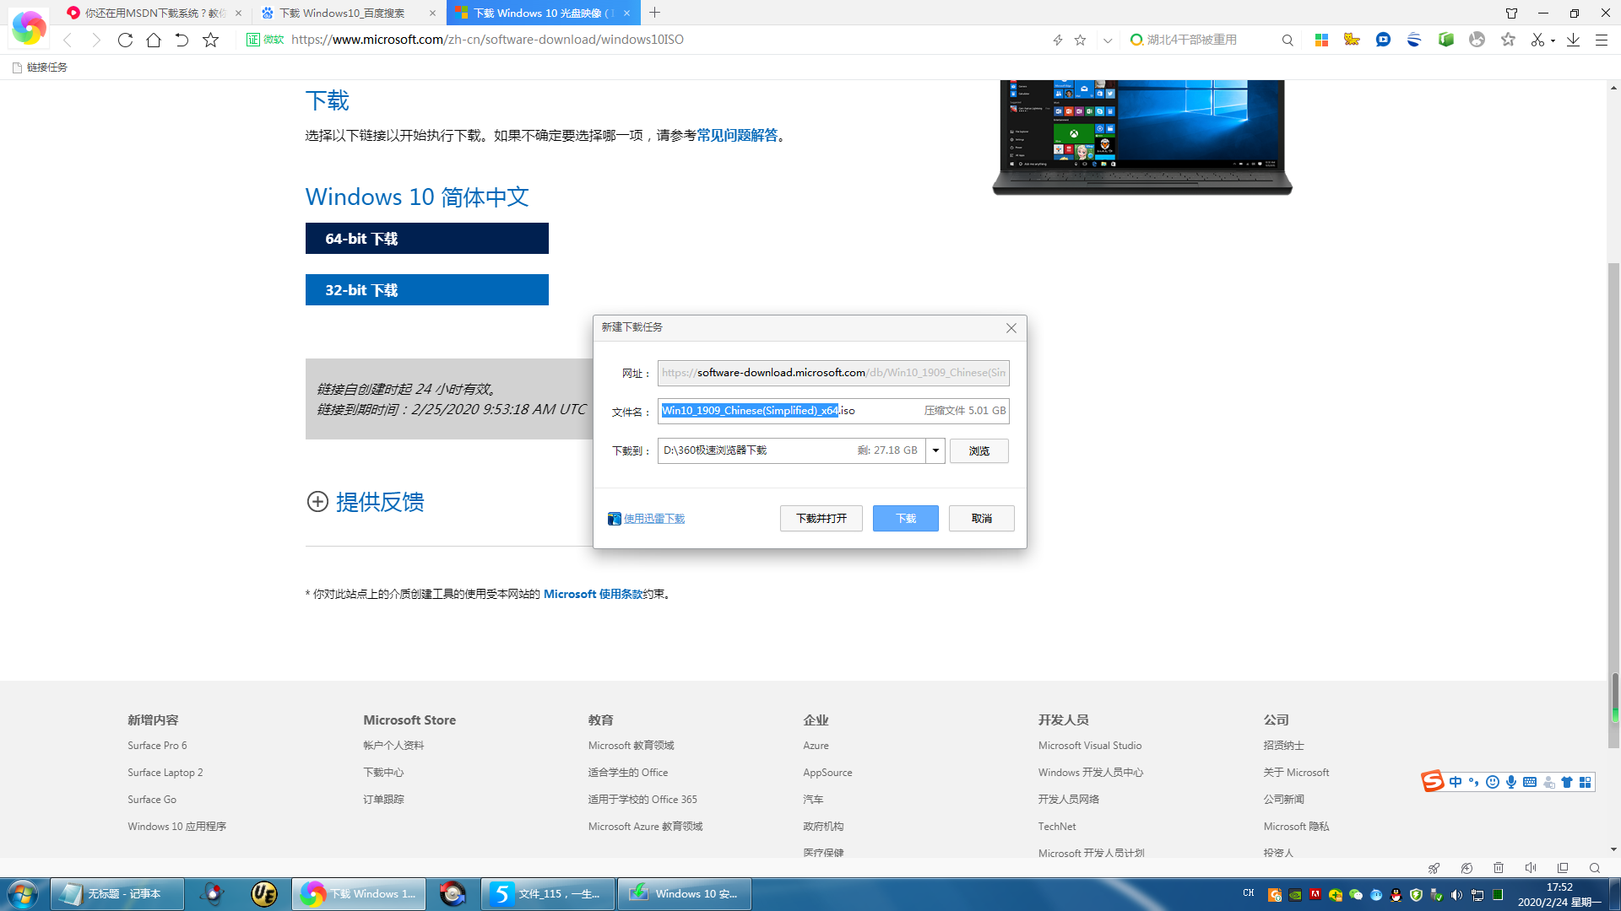
Task: Click the skin/shirt icon near window controls
Action: 1511,13
